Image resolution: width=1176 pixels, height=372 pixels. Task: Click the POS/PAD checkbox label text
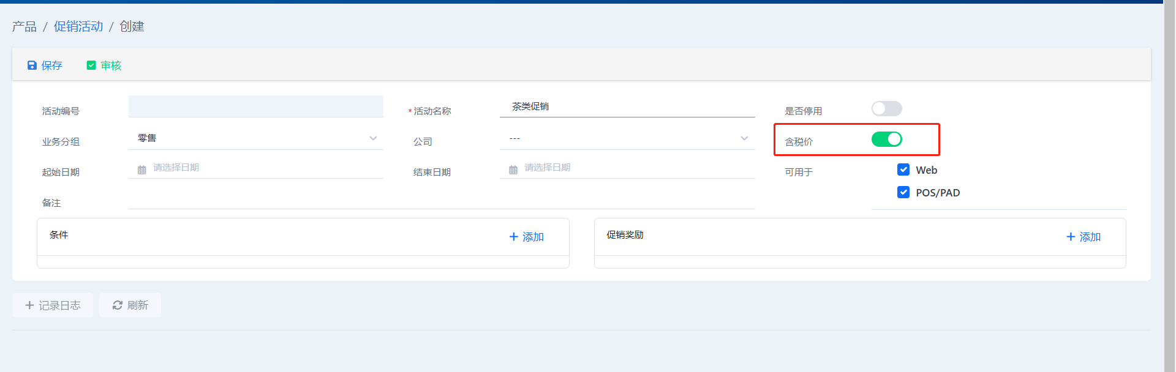pyautogui.click(x=938, y=193)
